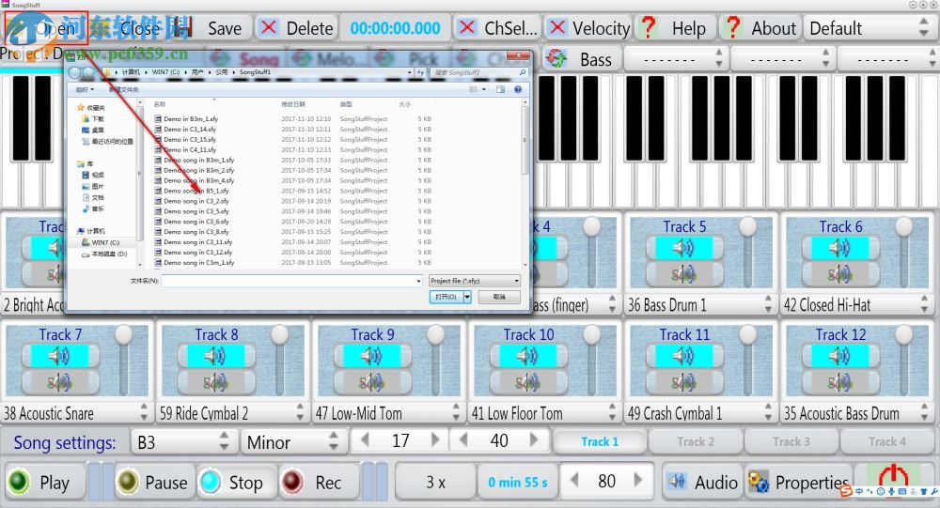Change 59 Ride Cymbal 2 instrument selector
The height and width of the screenshot is (508, 940).
[x=232, y=413]
